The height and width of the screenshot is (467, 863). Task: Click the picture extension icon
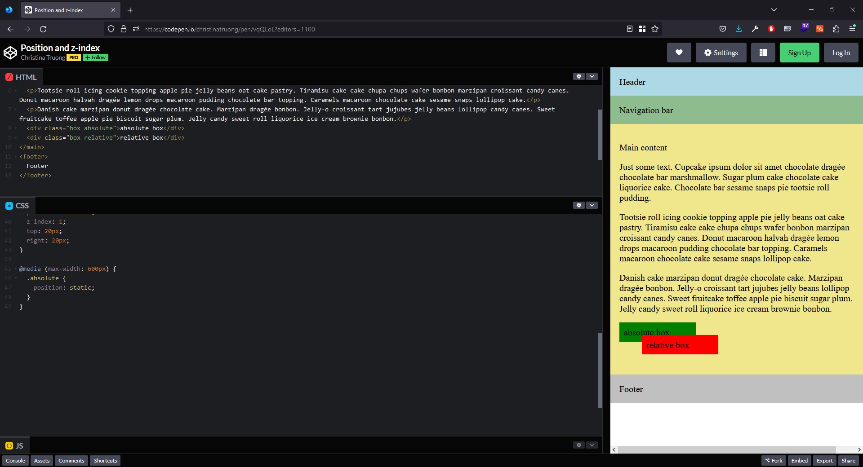(787, 29)
